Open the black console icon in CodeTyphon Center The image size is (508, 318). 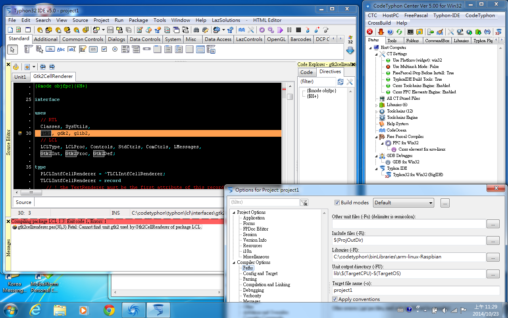410,32
